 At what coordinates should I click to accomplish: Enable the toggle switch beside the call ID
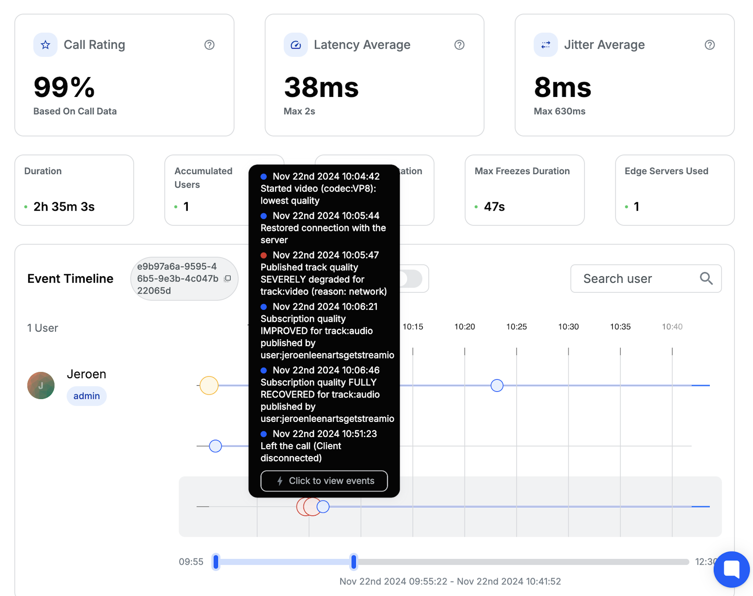tap(412, 278)
